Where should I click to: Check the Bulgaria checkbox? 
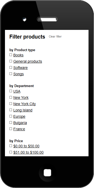pos(11,122)
